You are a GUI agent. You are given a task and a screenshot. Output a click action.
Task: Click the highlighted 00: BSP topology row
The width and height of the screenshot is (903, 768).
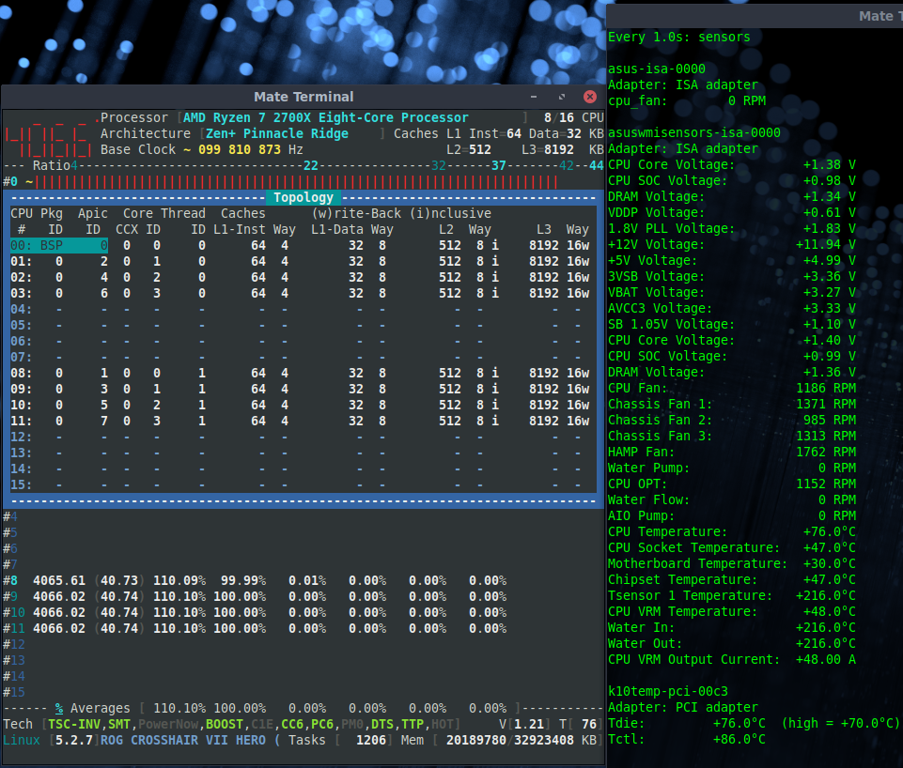coord(59,246)
